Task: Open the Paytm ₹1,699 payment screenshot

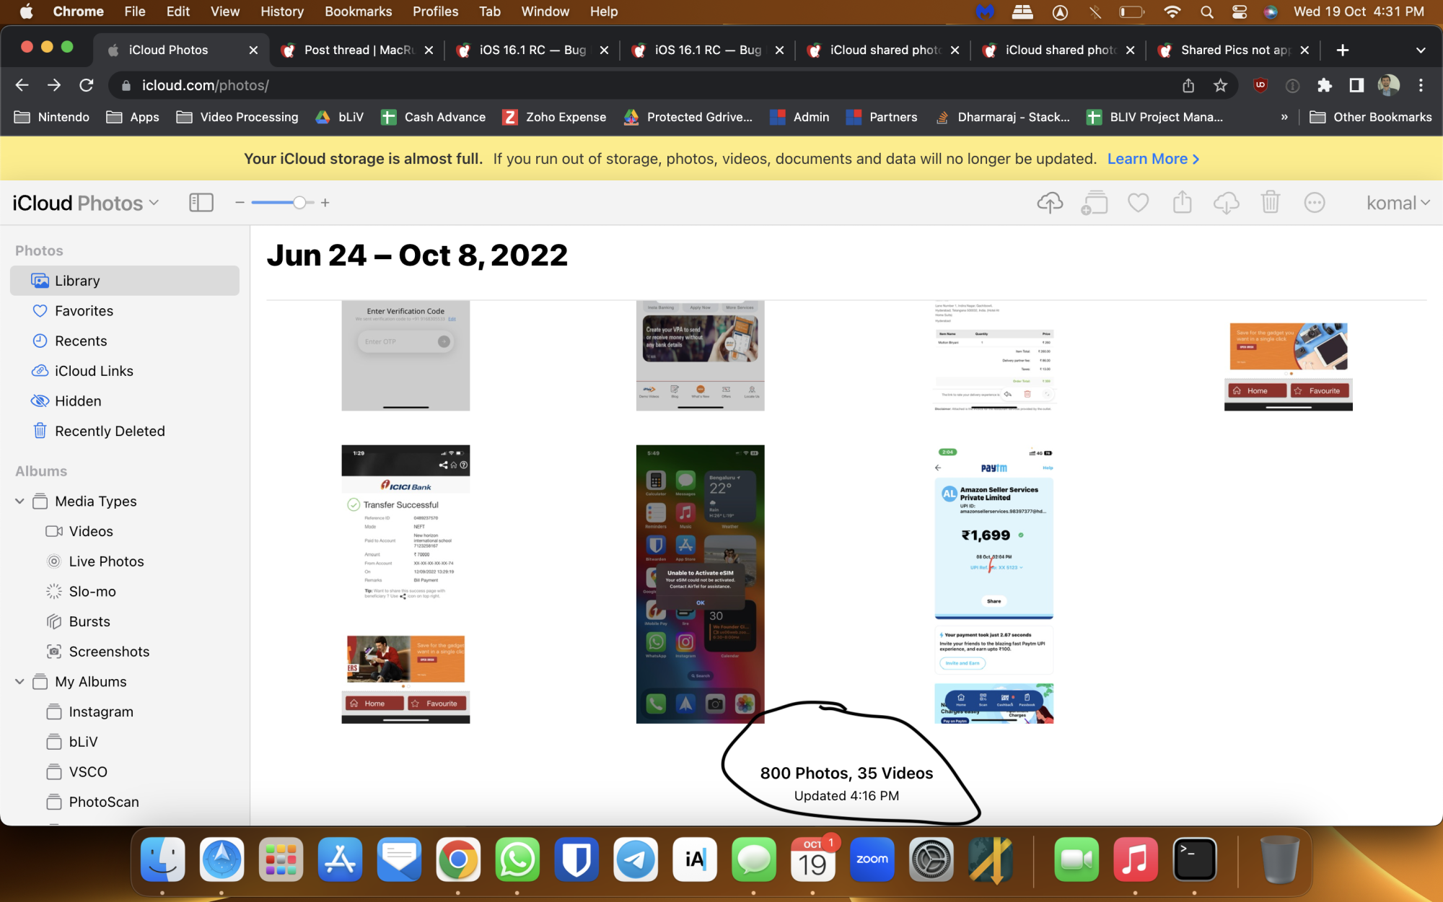Action: (x=994, y=584)
